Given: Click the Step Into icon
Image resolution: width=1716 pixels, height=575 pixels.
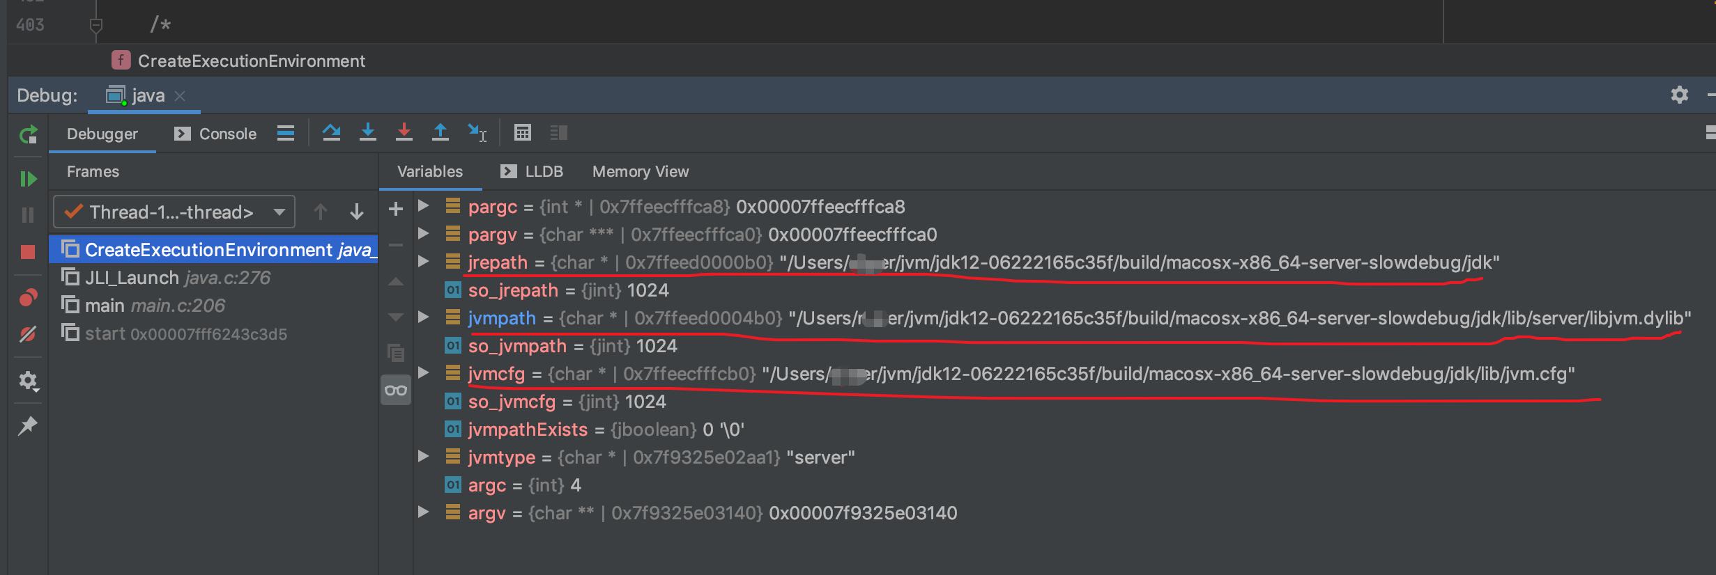Looking at the screenshot, I should [367, 132].
